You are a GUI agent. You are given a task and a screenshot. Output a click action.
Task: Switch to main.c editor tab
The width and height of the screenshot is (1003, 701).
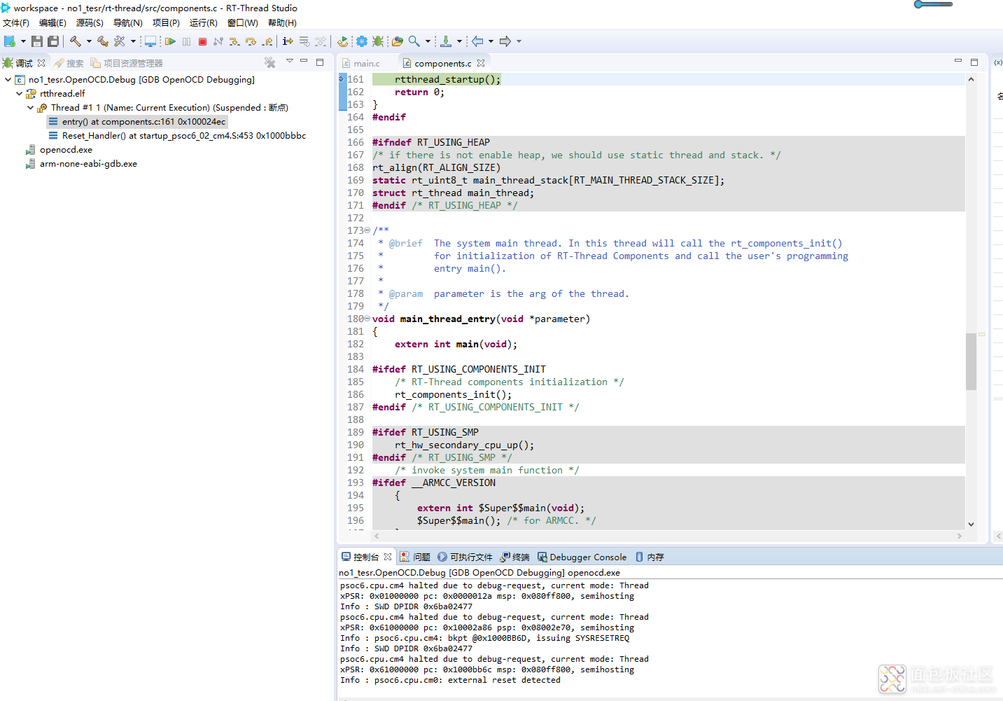pos(361,63)
